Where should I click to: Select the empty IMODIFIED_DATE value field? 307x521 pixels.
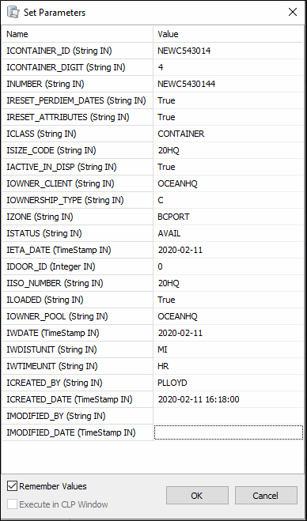(x=229, y=432)
